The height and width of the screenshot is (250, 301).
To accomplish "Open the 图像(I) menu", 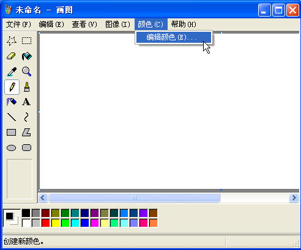I will pos(117,24).
